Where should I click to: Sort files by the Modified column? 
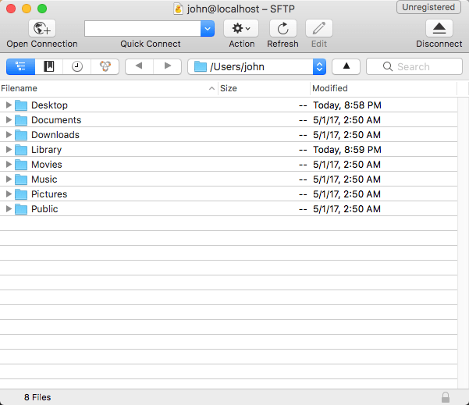(382, 88)
